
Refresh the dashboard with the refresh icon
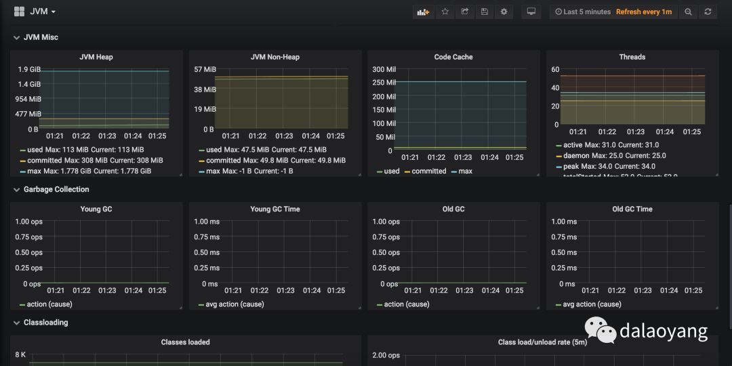708,12
